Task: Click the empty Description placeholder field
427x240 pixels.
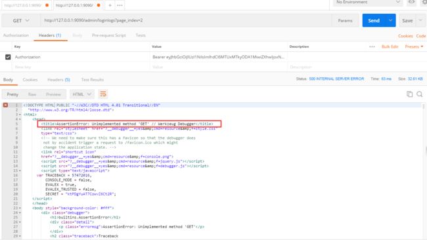Action: coord(356,67)
